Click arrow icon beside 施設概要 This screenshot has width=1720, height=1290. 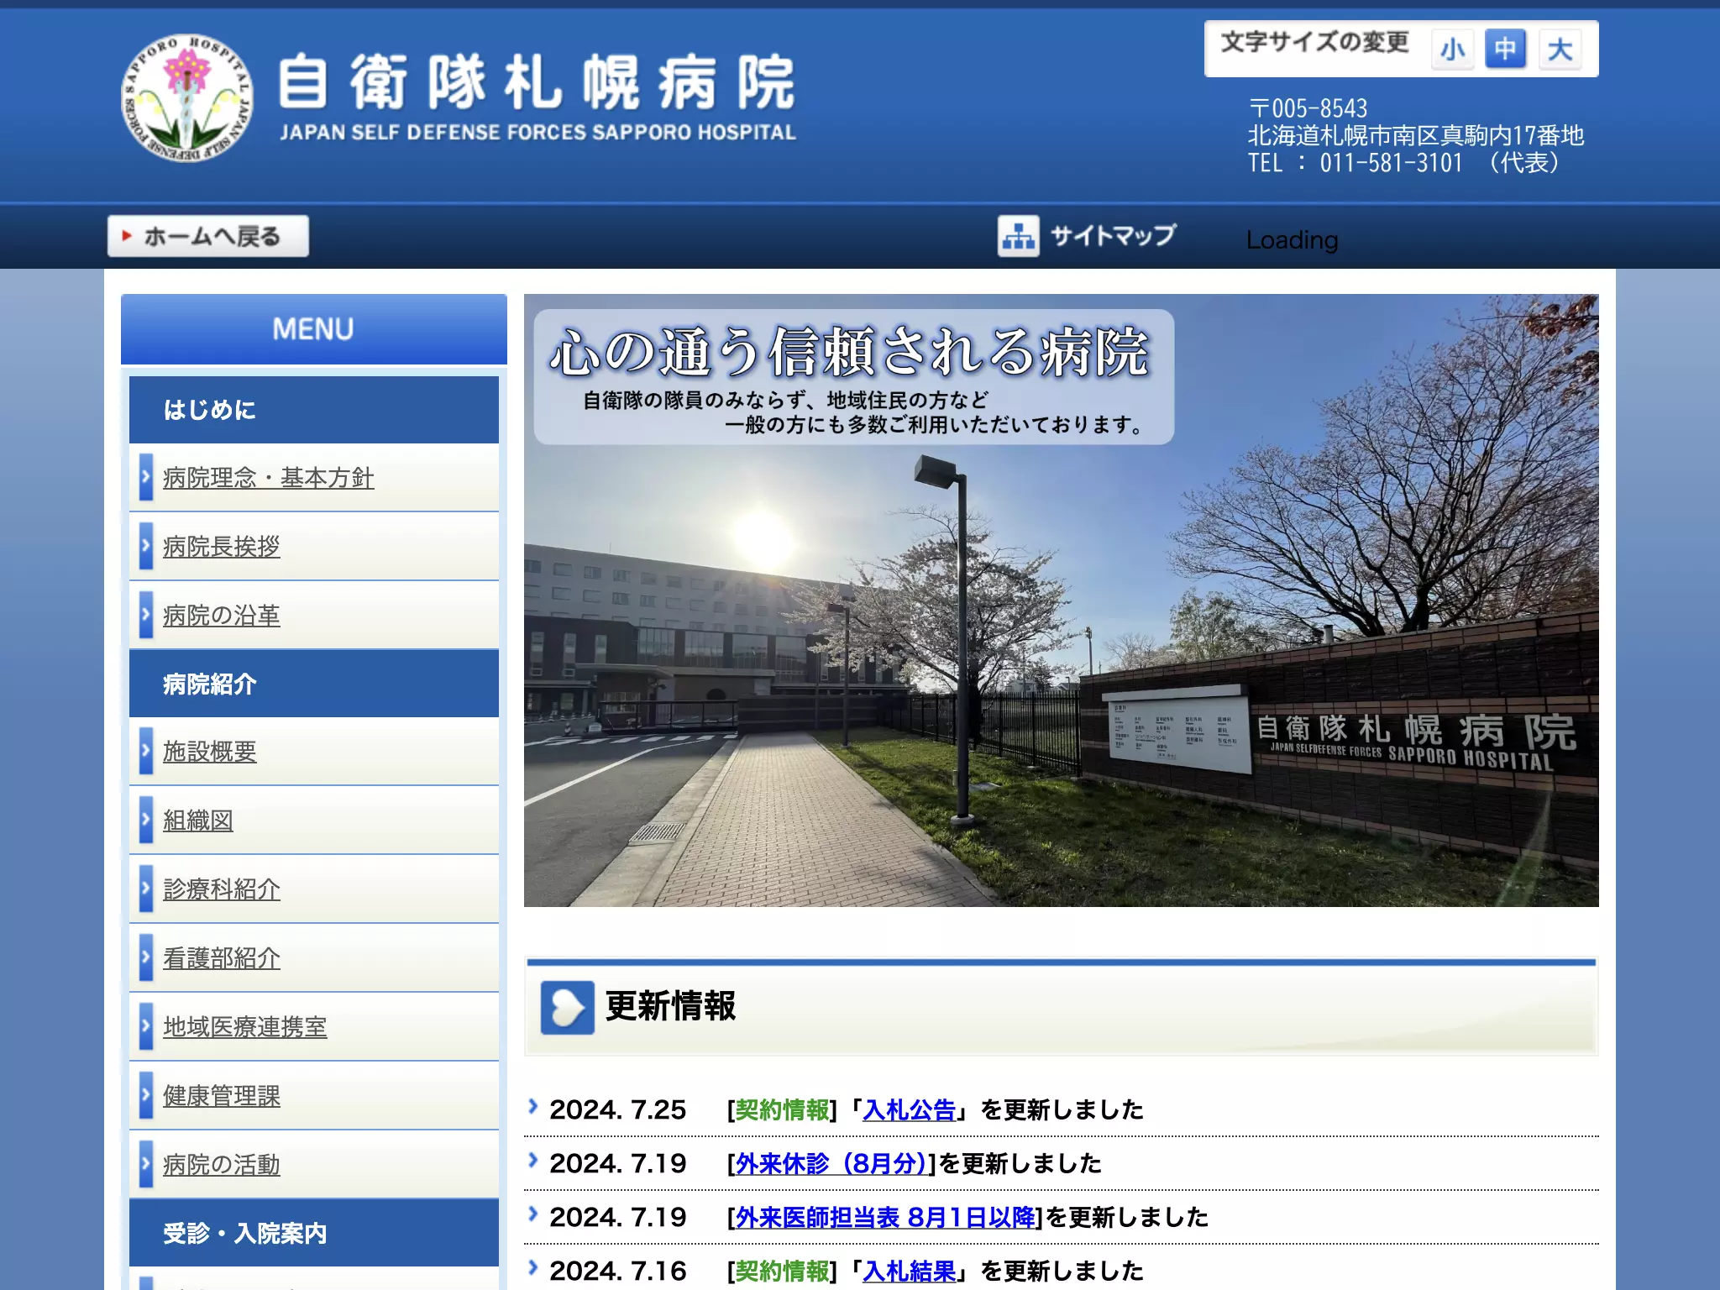(x=146, y=751)
